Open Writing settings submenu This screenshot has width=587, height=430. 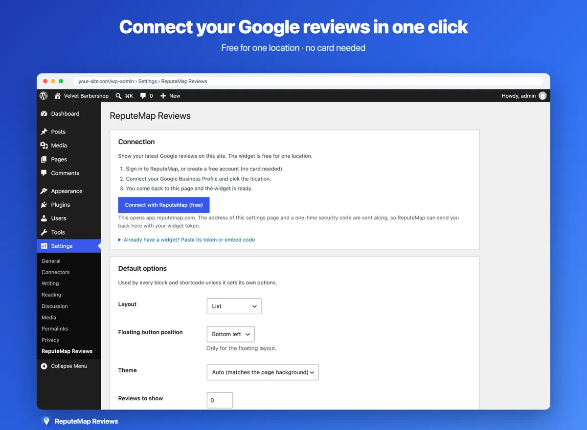click(50, 283)
